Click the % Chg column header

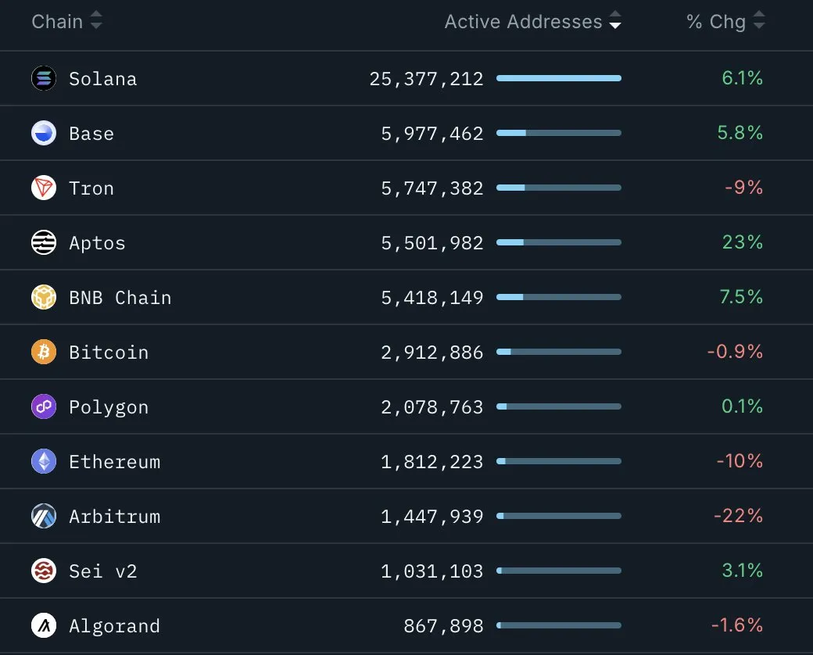click(x=716, y=21)
